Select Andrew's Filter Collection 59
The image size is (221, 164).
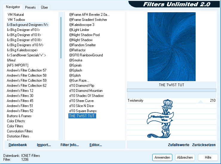(27, 81)
